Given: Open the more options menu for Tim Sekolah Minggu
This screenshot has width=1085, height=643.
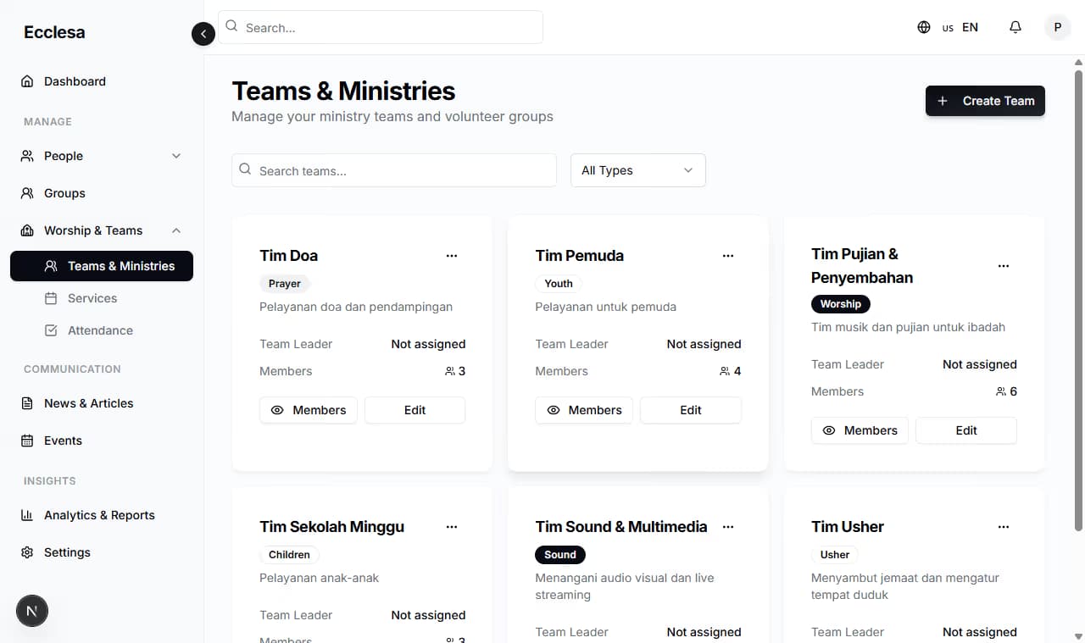Looking at the screenshot, I should click(x=452, y=527).
